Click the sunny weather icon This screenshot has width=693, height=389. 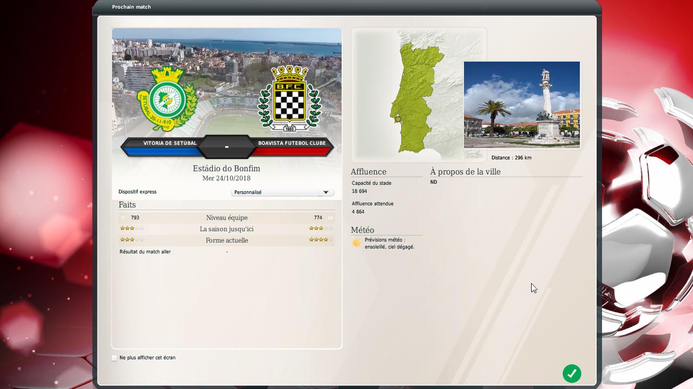[x=356, y=243]
